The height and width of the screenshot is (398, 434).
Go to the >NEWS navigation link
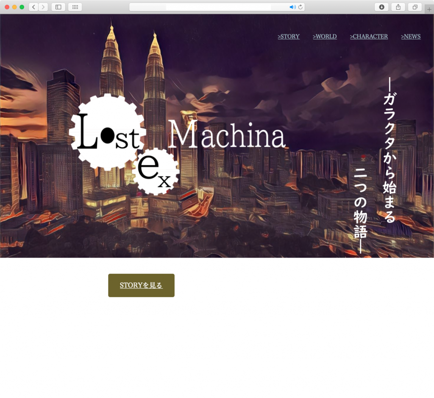[411, 36]
